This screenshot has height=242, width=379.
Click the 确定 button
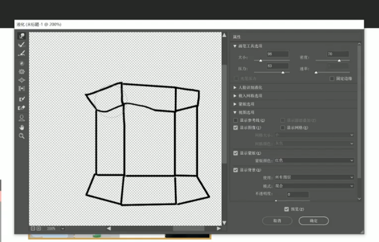pos(313,220)
